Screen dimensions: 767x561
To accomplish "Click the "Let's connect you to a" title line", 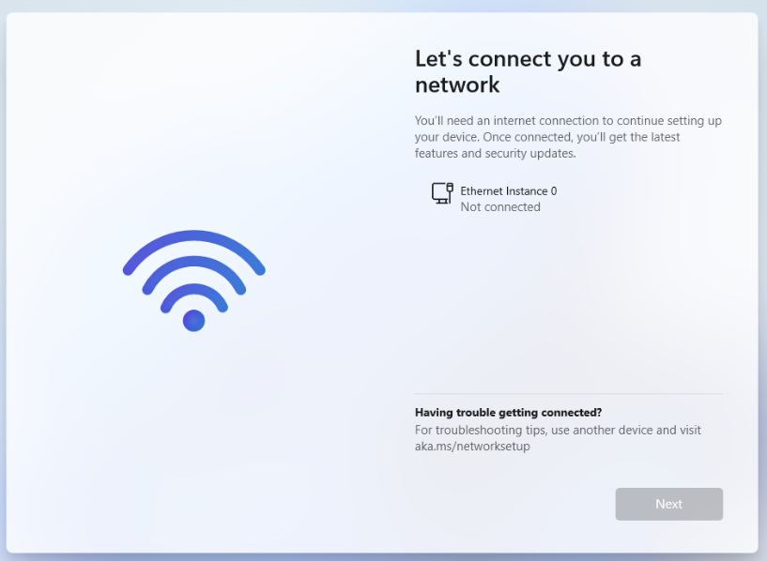I will coord(528,59).
